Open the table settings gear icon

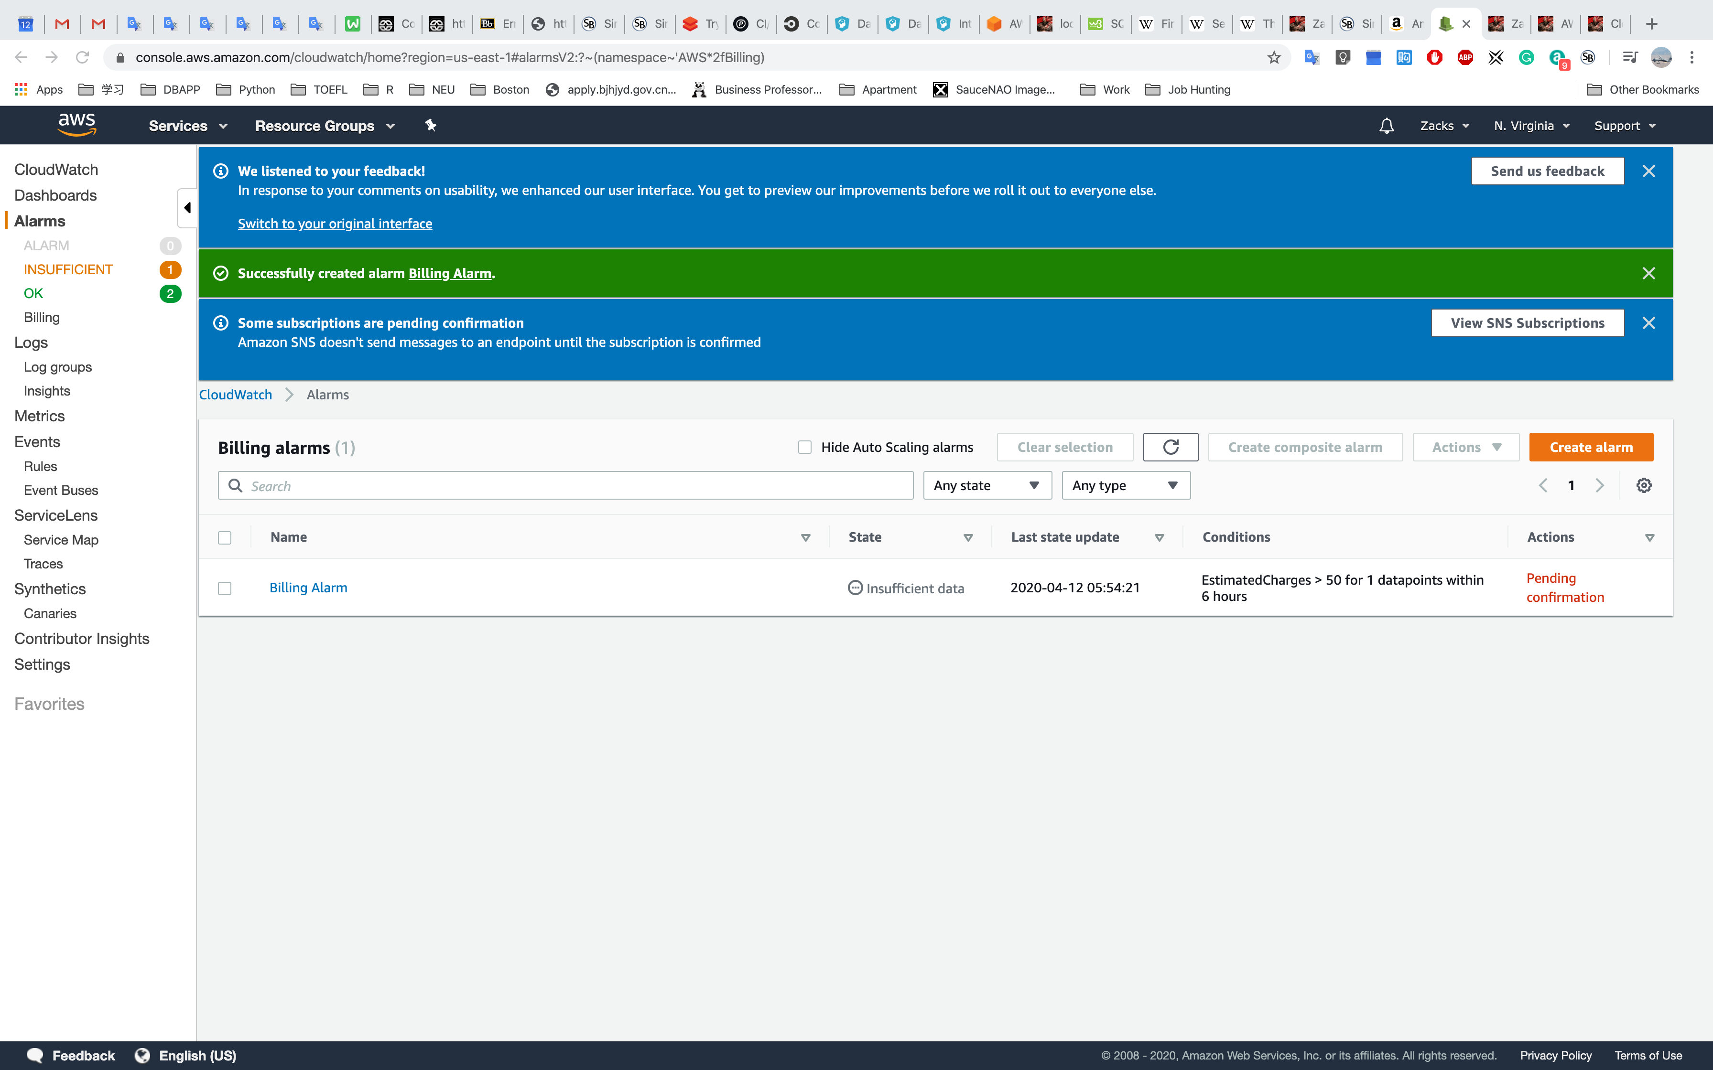[x=1644, y=485]
